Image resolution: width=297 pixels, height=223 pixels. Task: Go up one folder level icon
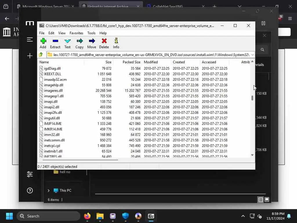pos(41,55)
